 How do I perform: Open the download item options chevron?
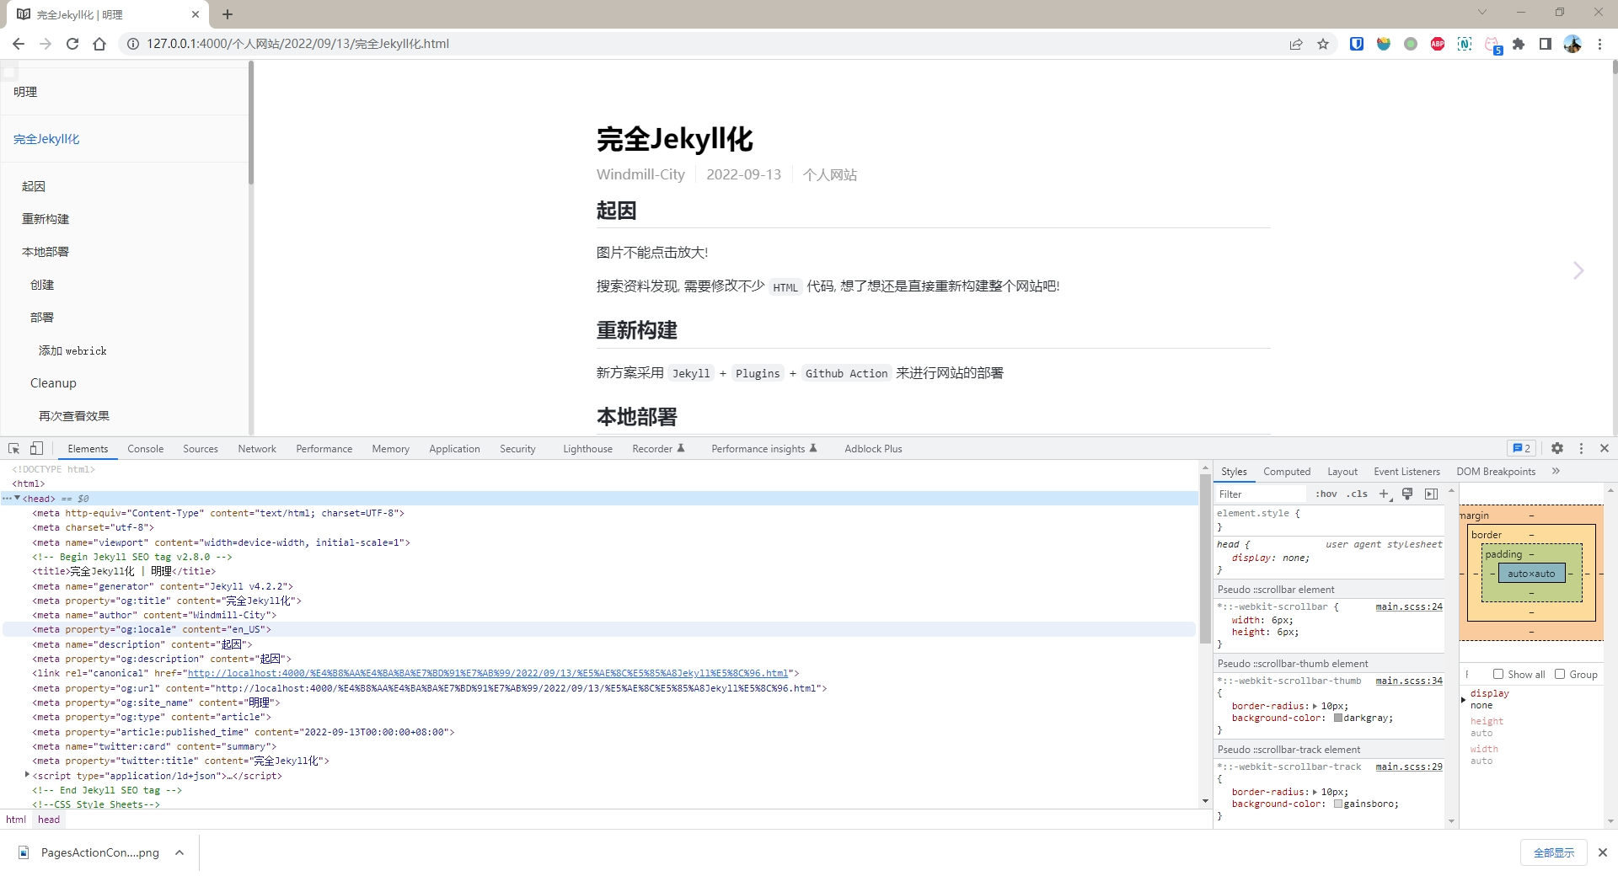tap(179, 852)
